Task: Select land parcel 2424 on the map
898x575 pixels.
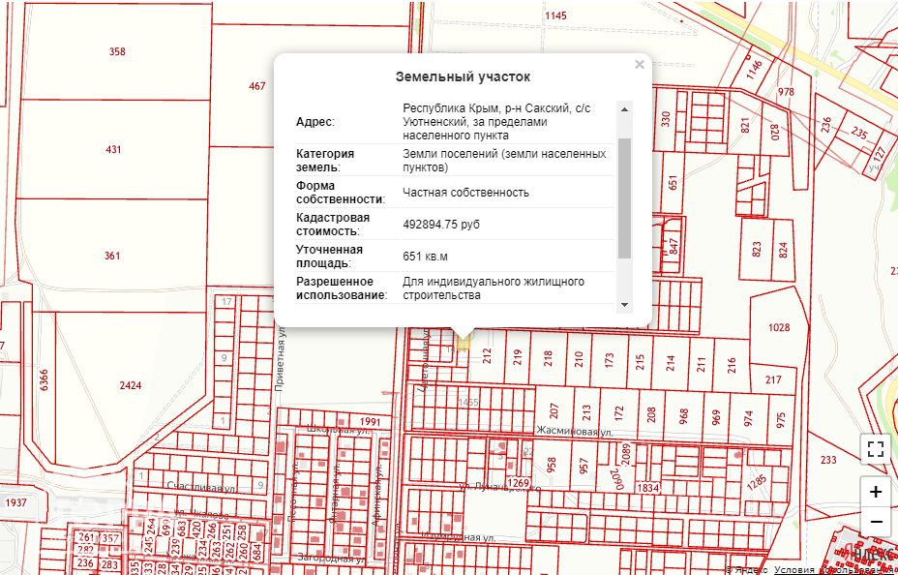Action: click(130, 385)
